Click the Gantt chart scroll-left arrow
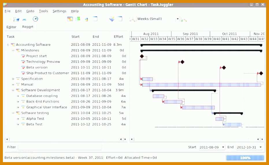Image resolution: width=269 pixels, height=165 pixels. click(132, 139)
